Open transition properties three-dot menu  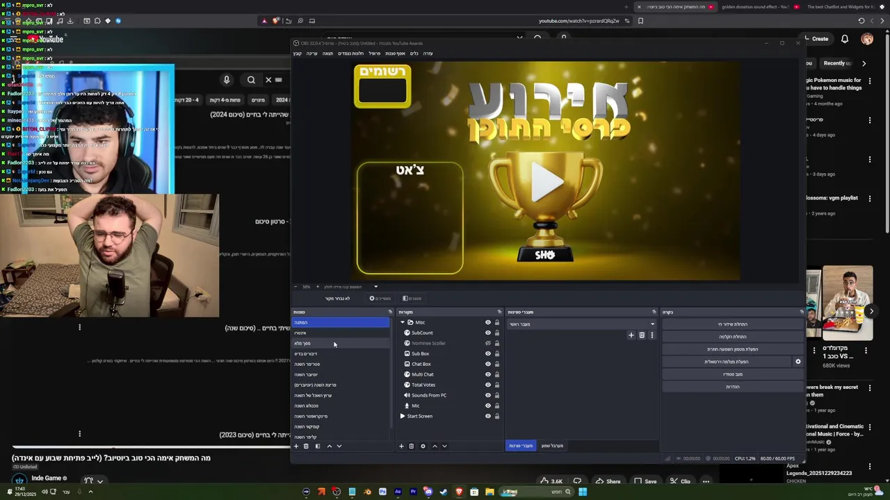[652, 335]
